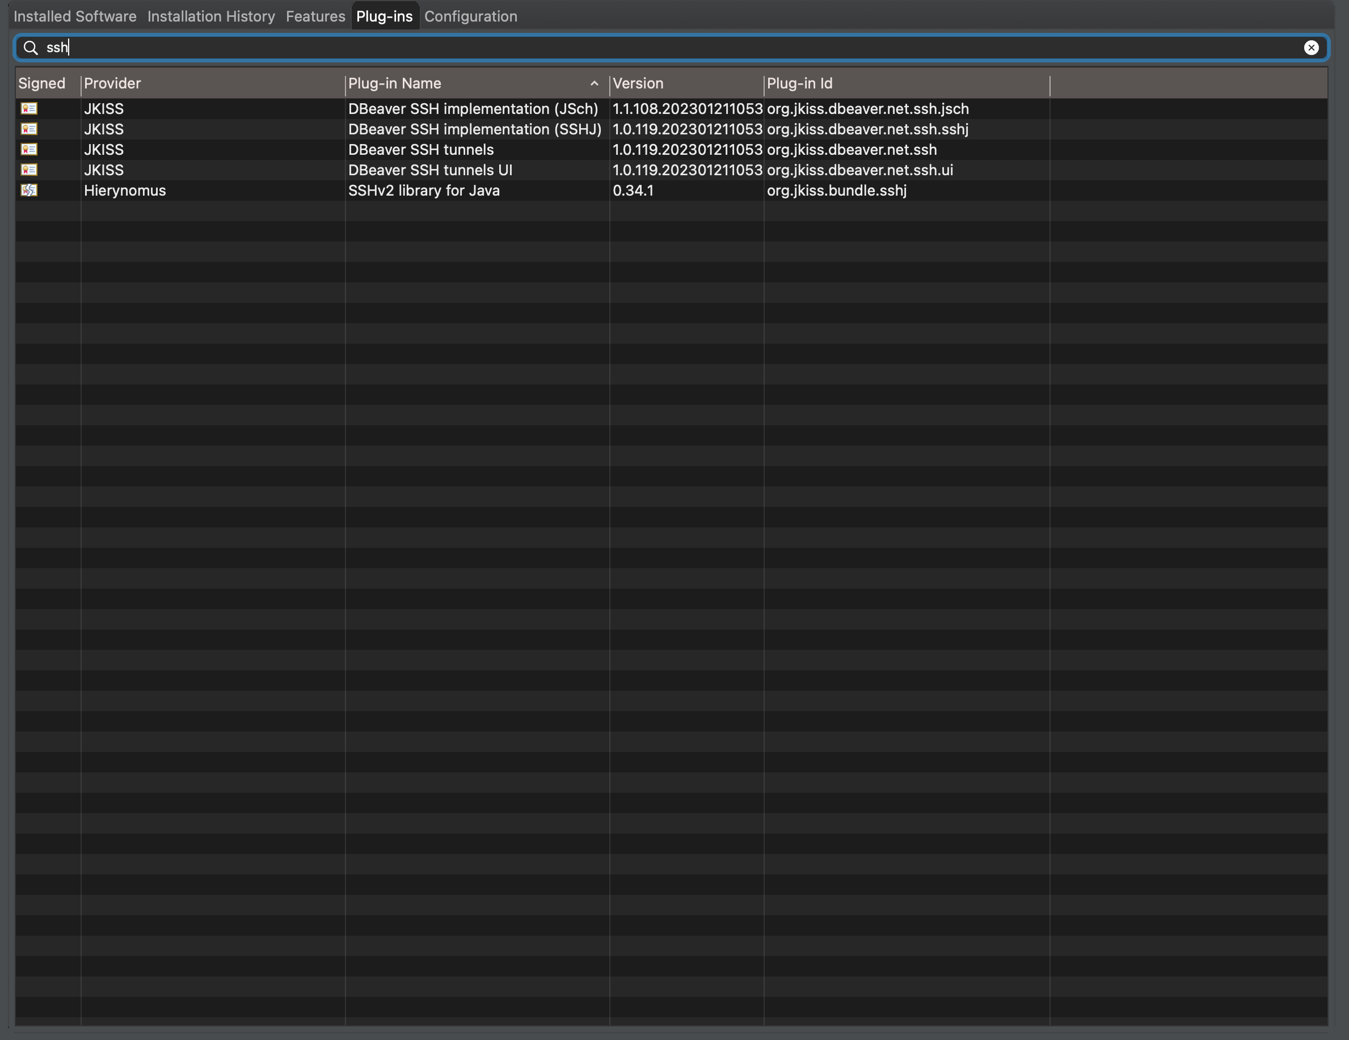The height and width of the screenshot is (1040, 1349).
Task: Click in the ssh filter text field
Action: click(x=618, y=48)
